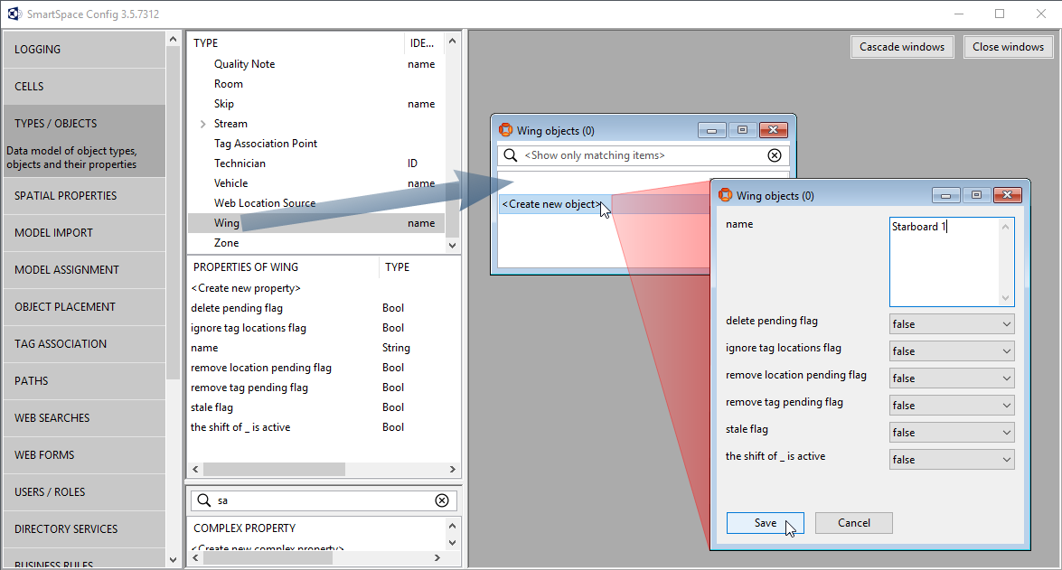Click the magnifier icon in 'sa' search
The height and width of the screenshot is (570, 1062).
pos(204,500)
